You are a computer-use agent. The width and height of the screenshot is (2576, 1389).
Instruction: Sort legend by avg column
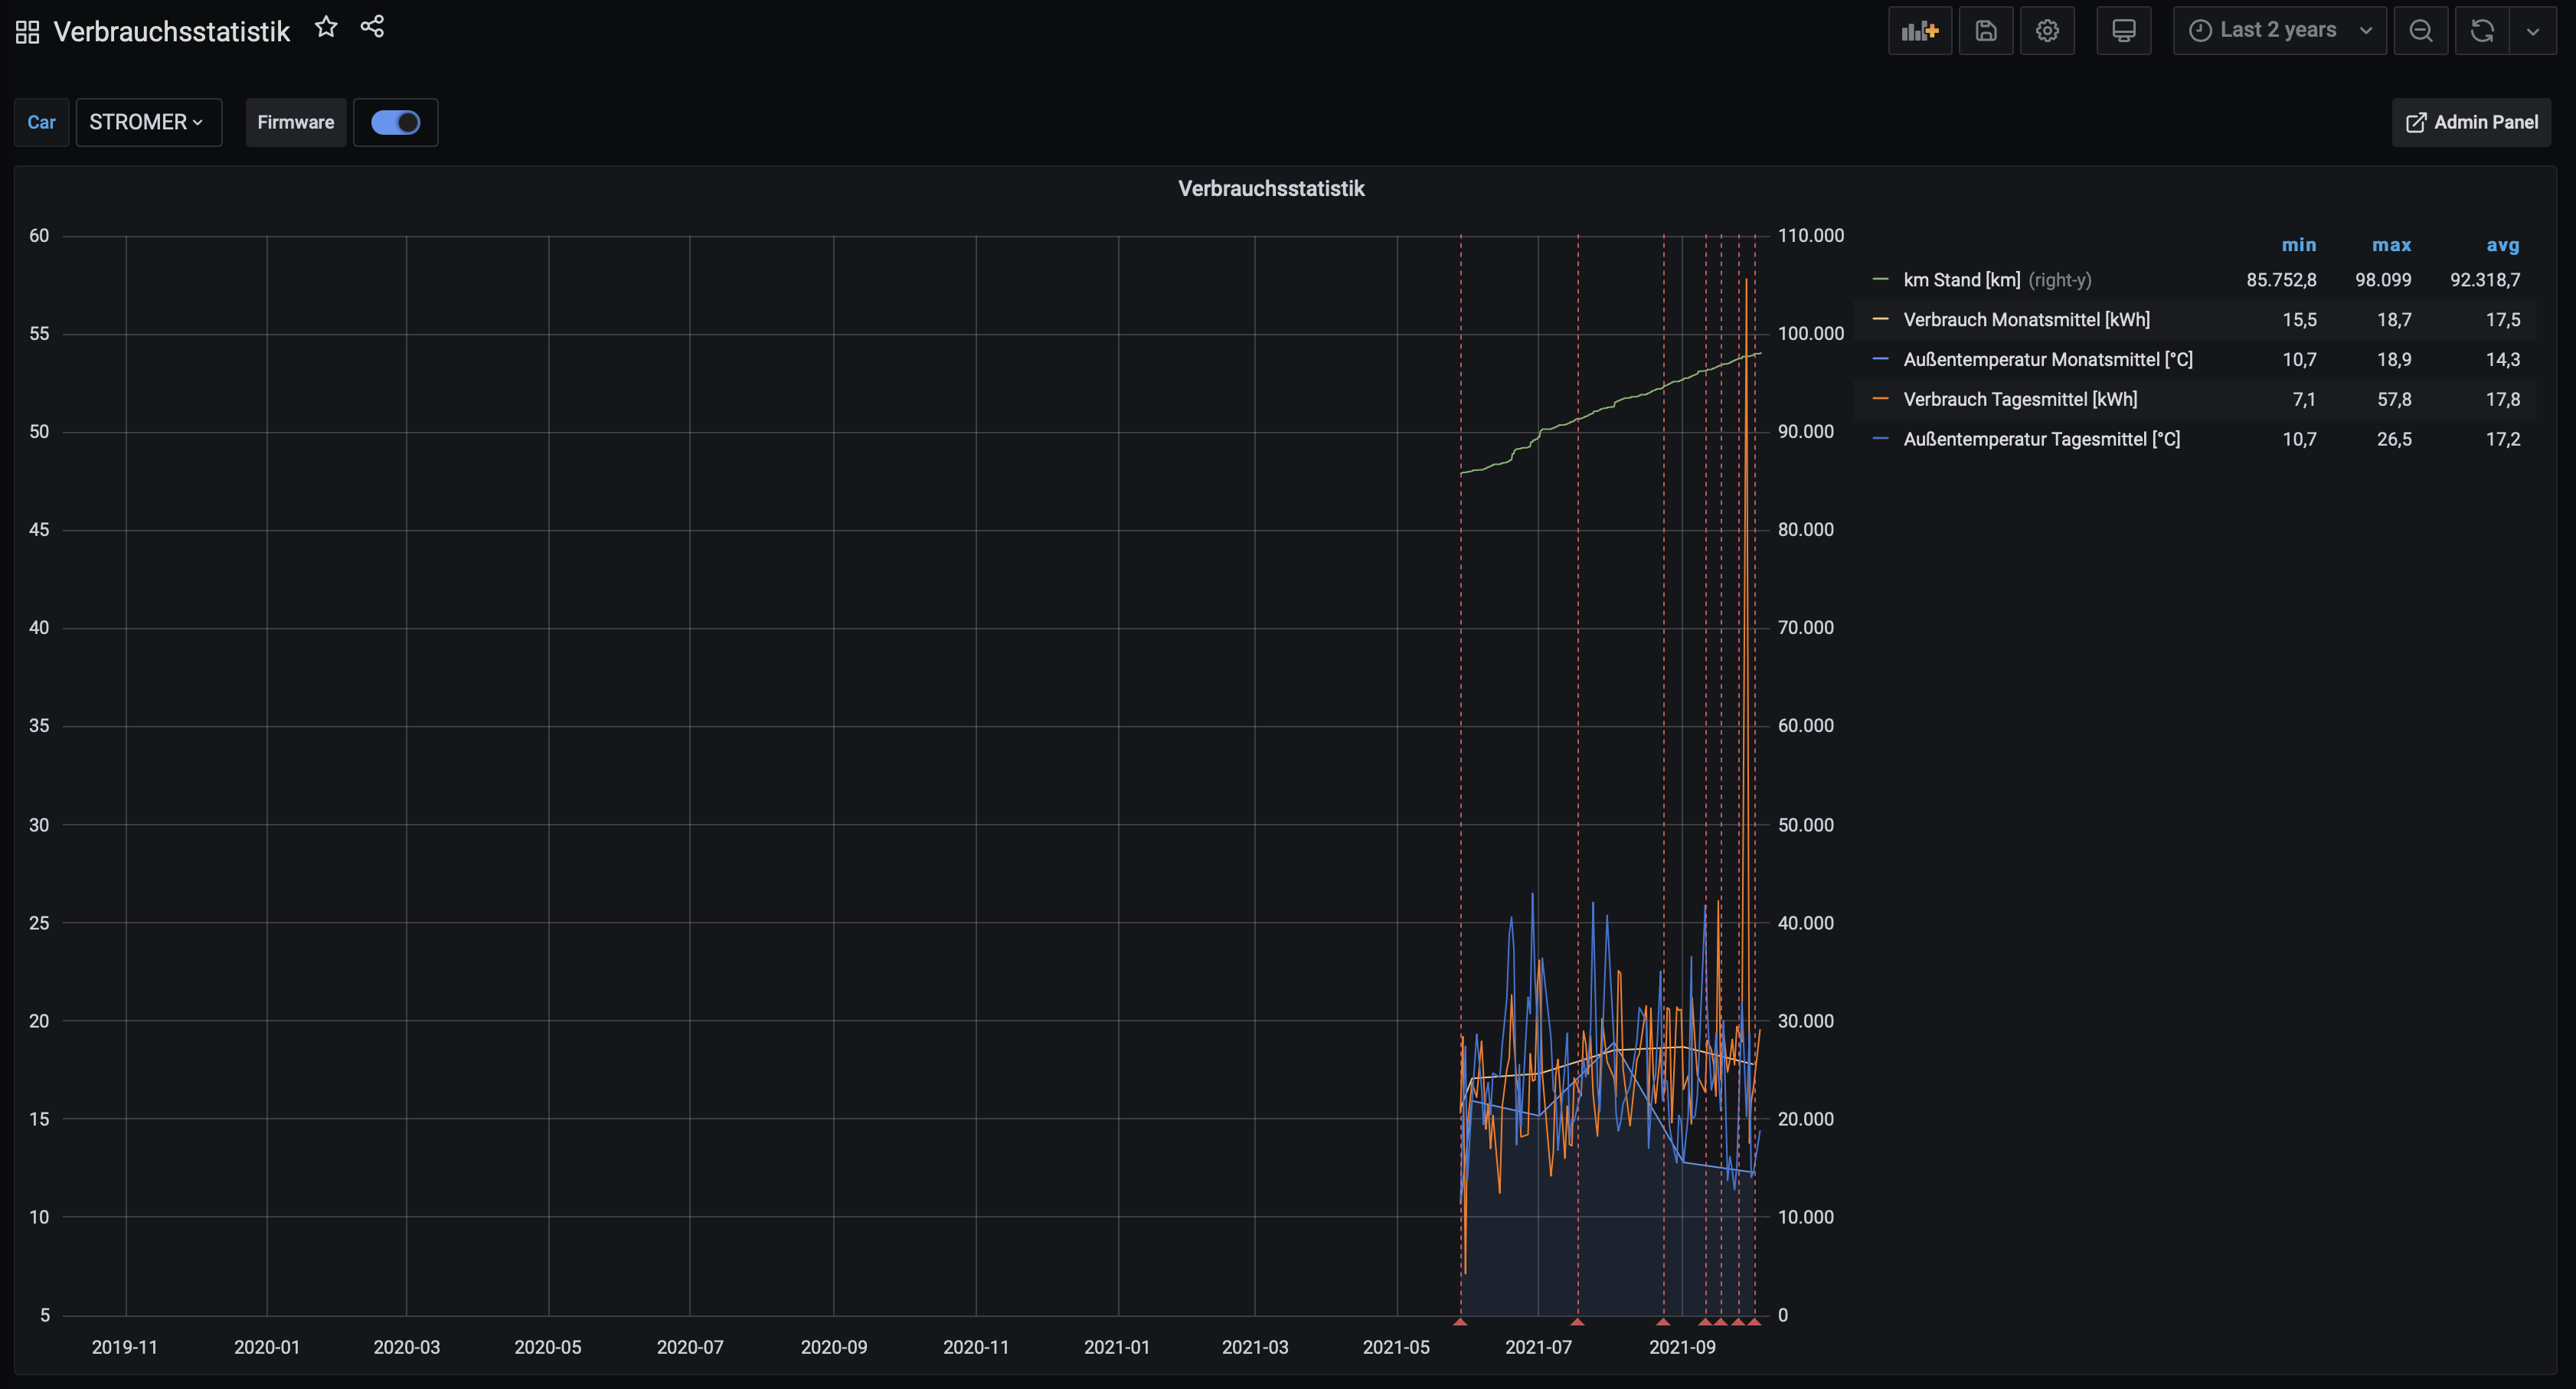pyautogui.click(x=2502, y=245)
